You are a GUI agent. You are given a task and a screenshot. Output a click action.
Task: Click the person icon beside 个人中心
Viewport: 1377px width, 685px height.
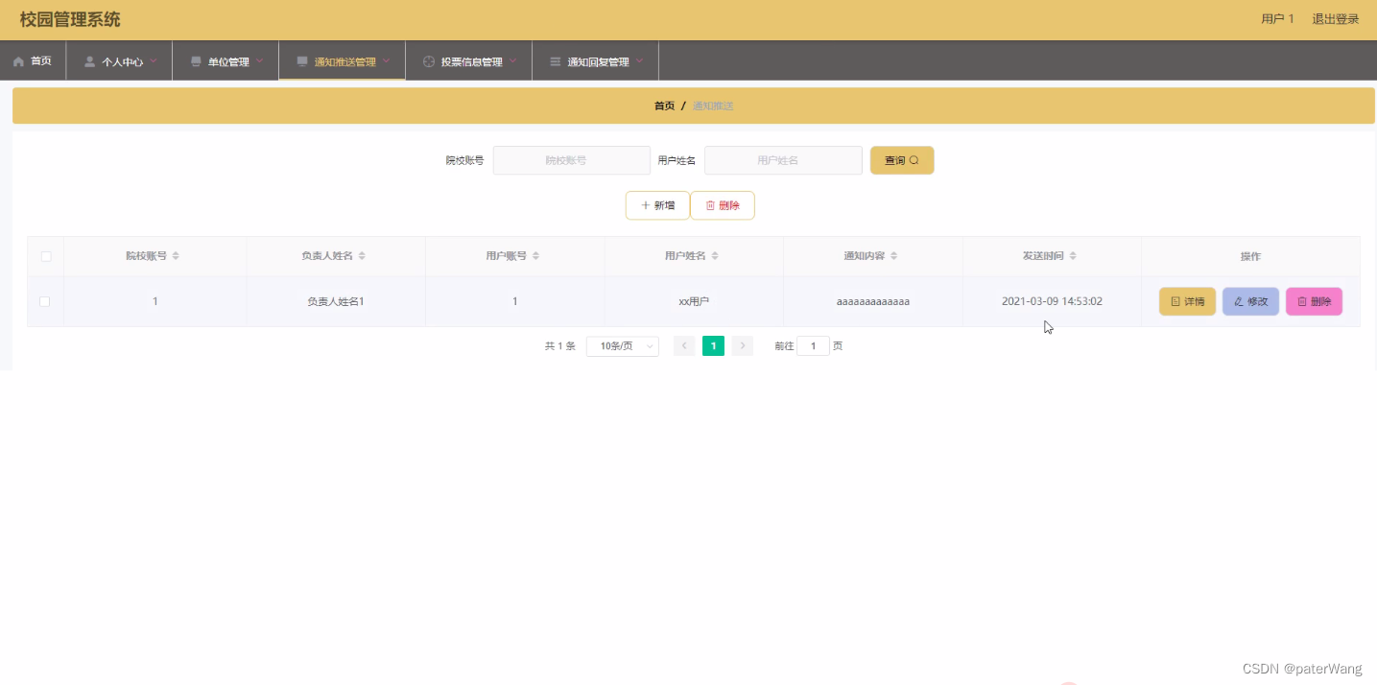(90, 61)
